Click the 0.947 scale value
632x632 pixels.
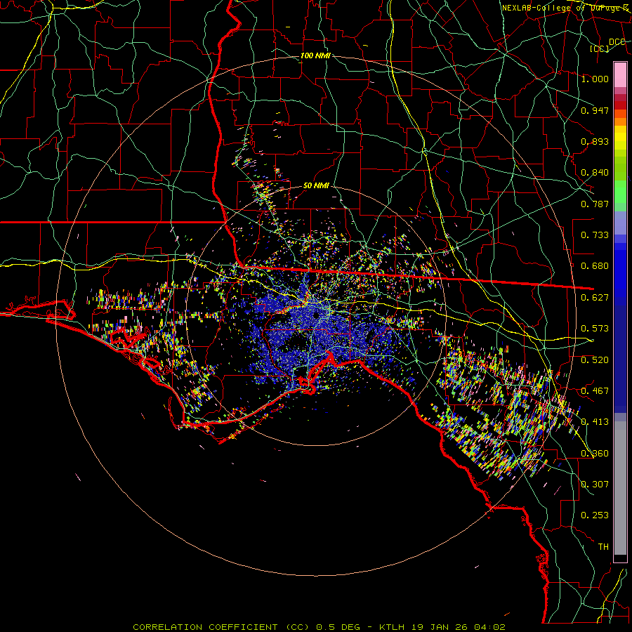coord(595,110)
